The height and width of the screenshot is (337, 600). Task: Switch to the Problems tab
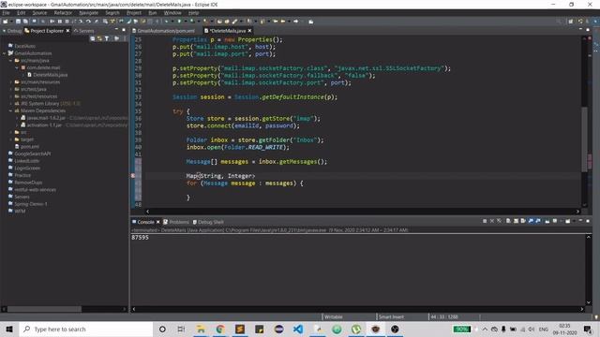(176, 222)
